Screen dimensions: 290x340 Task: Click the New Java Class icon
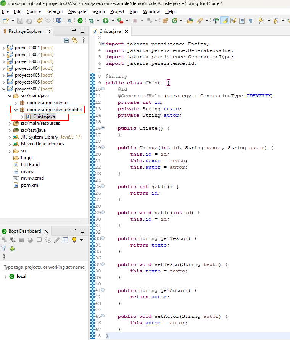pyautogui.click(x=175, y=21)
